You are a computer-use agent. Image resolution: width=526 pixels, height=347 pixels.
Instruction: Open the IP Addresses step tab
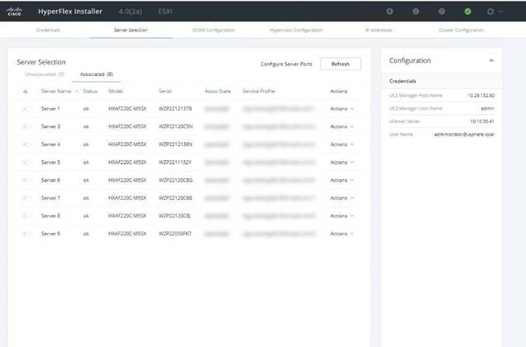coord(379,30)
